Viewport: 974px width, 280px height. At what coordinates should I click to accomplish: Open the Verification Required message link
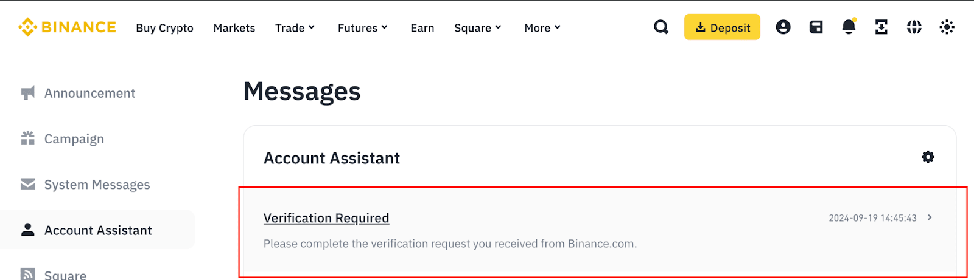(x=326, y=218)
